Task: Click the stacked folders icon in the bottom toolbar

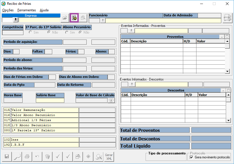Action: coord(78,157)
